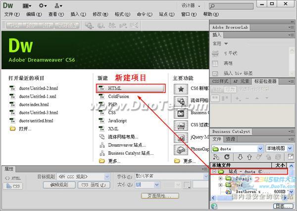The image size is (297, 211).
Task: Open the site management icon in title bar
Action: point(58,5)
